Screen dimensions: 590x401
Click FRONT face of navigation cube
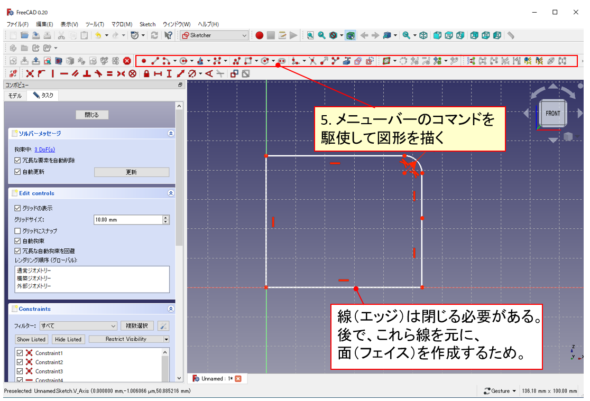(553, 113)
